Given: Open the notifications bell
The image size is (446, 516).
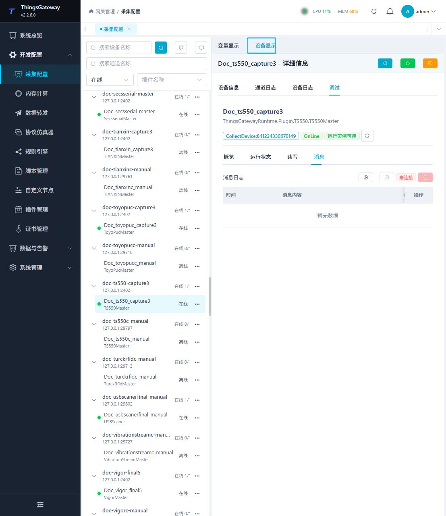Looking at the screenshot, I should tap(390, 11).
